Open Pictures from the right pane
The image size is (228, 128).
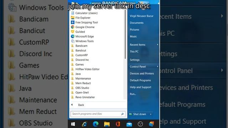tap(135, 30)
